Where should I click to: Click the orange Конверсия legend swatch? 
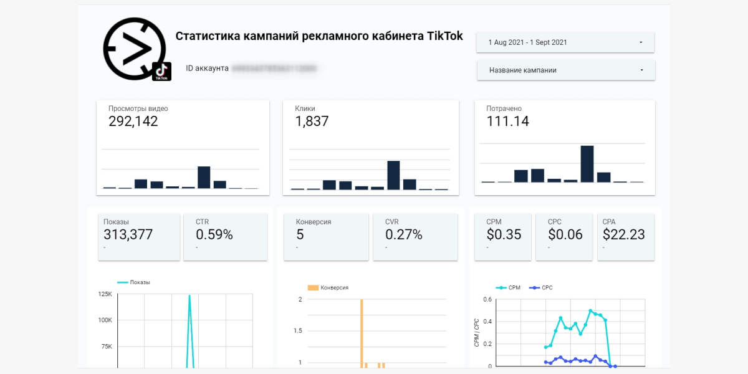coord(313,287)
